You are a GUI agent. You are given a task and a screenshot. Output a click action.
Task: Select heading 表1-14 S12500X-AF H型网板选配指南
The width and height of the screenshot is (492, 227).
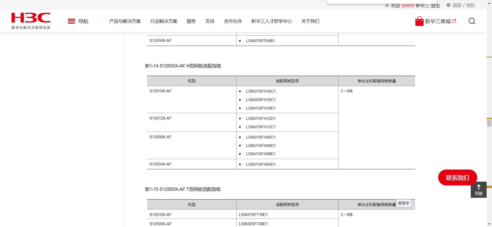pos(183,66)
